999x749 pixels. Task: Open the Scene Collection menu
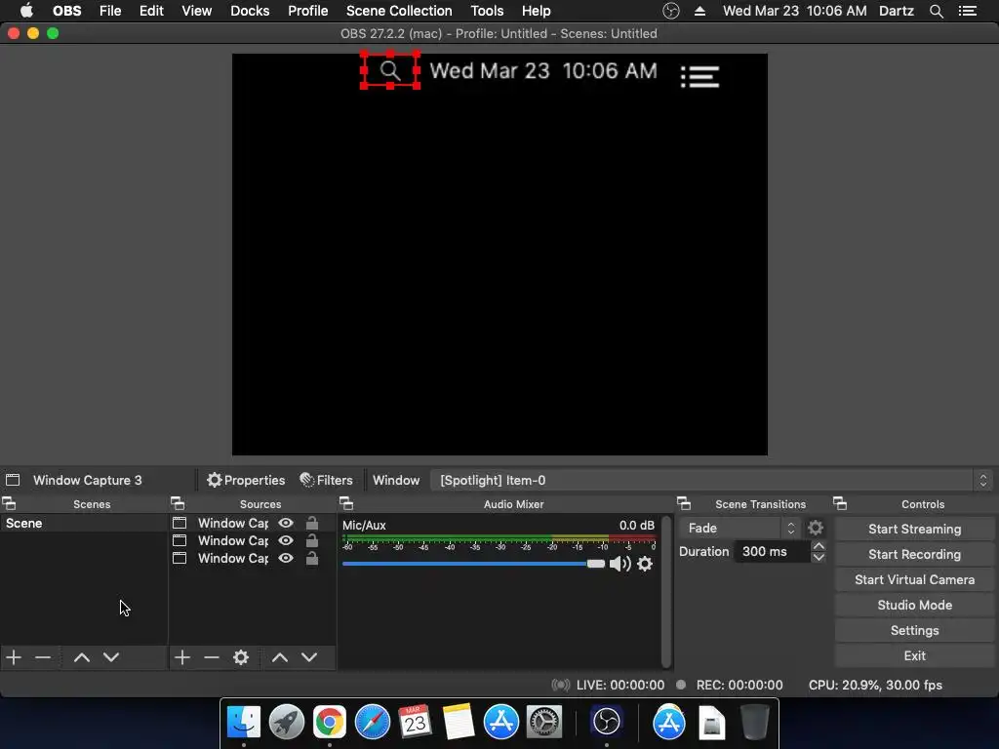pos(399,11)
